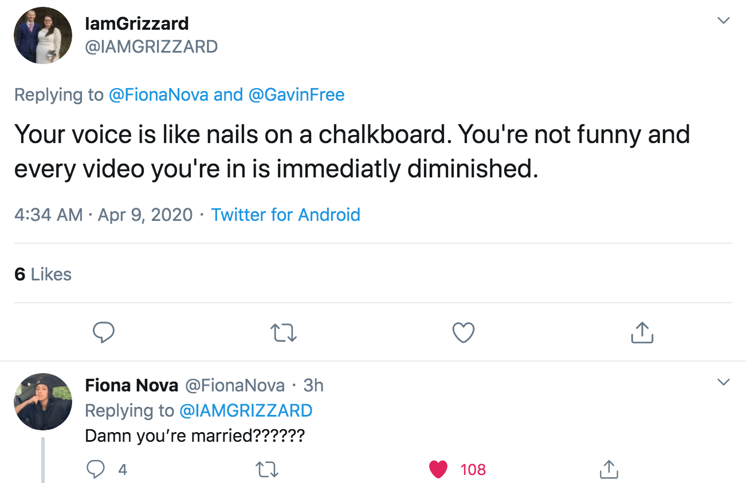Open the main tweet's more options chevron

pos(724,21)
